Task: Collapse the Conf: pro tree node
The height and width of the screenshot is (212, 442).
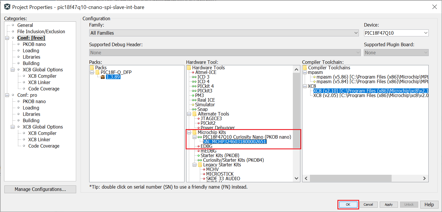Action: (x=7, y=95)
